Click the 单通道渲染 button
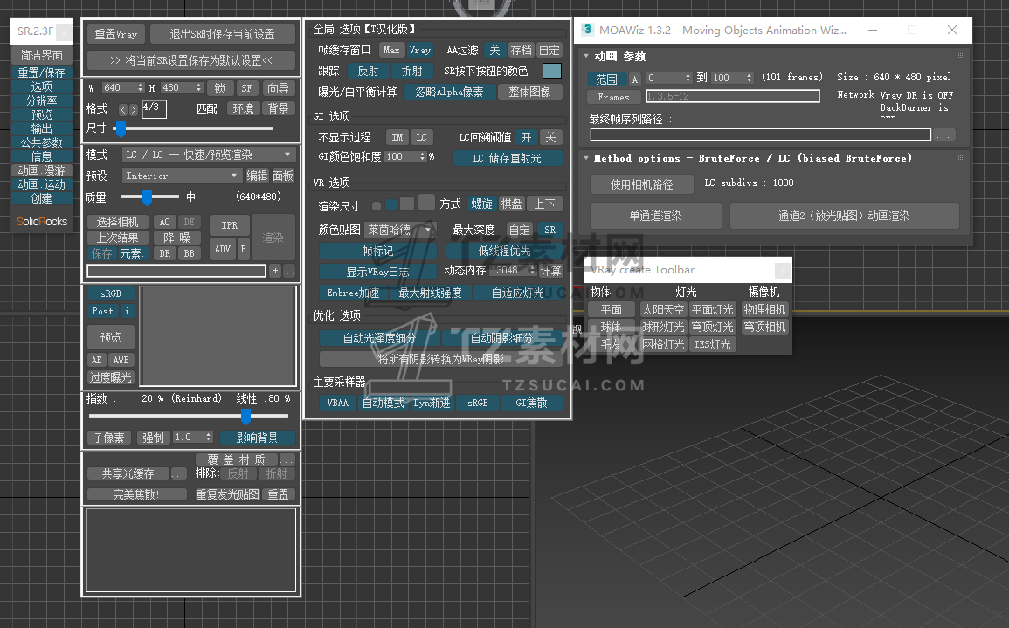 [655, 216]
